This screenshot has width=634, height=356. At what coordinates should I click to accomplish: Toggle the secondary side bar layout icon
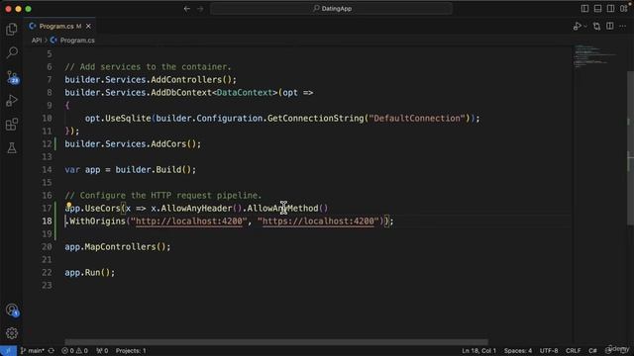(x=610, y=9)
